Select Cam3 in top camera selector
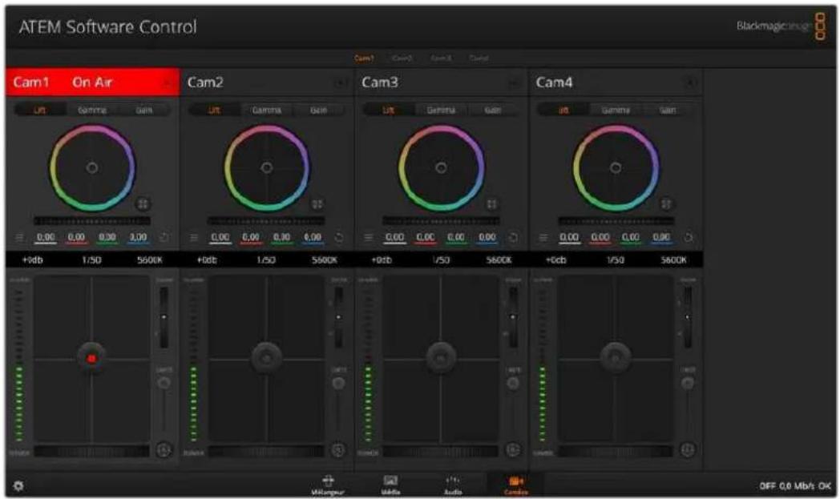840x499 pixels. (x=441, y=58)
